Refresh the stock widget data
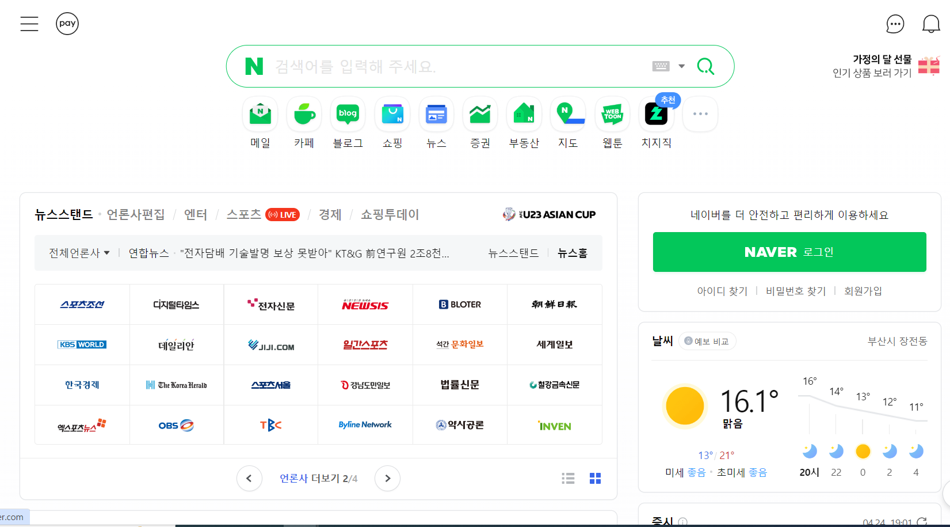The width and height of the screenshot is (950, 527). point(922,522)
